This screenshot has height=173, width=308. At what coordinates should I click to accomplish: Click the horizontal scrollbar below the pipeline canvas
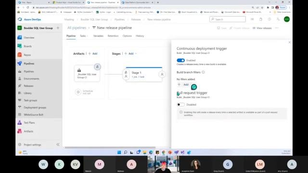click(x=110, y=148)
